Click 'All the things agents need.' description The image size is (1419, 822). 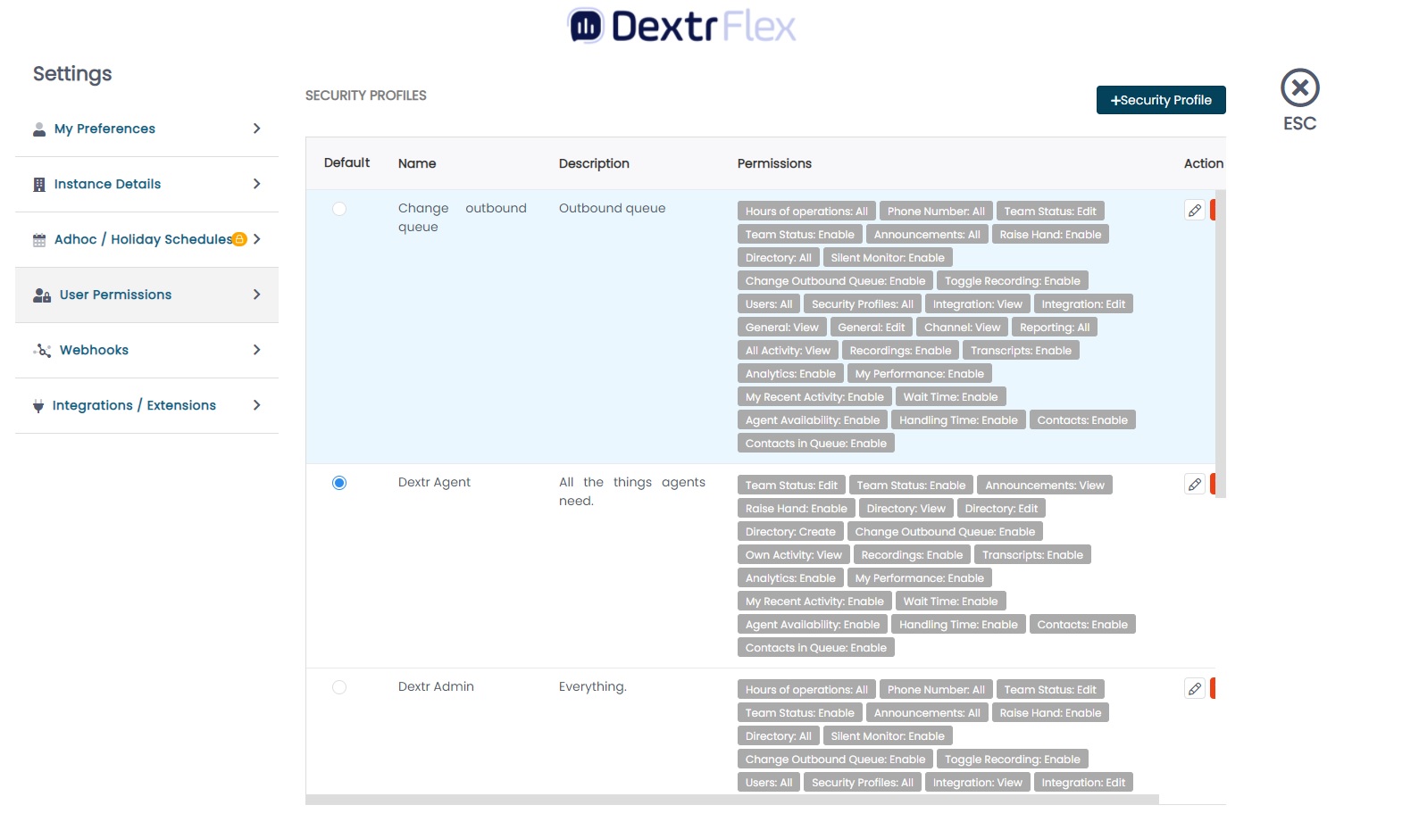(x=632, y=492)
